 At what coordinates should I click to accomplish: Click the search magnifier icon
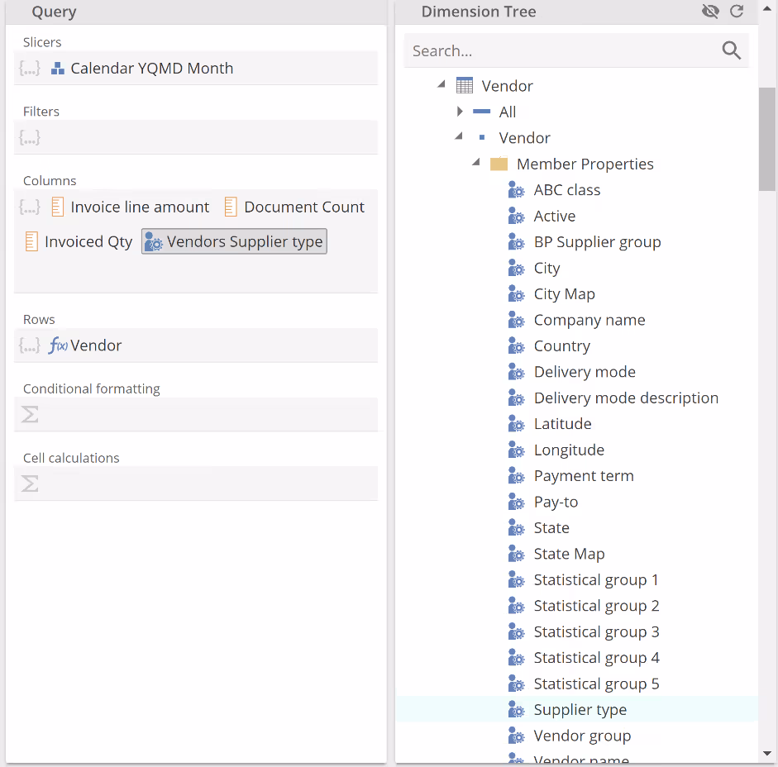[731, 51]
